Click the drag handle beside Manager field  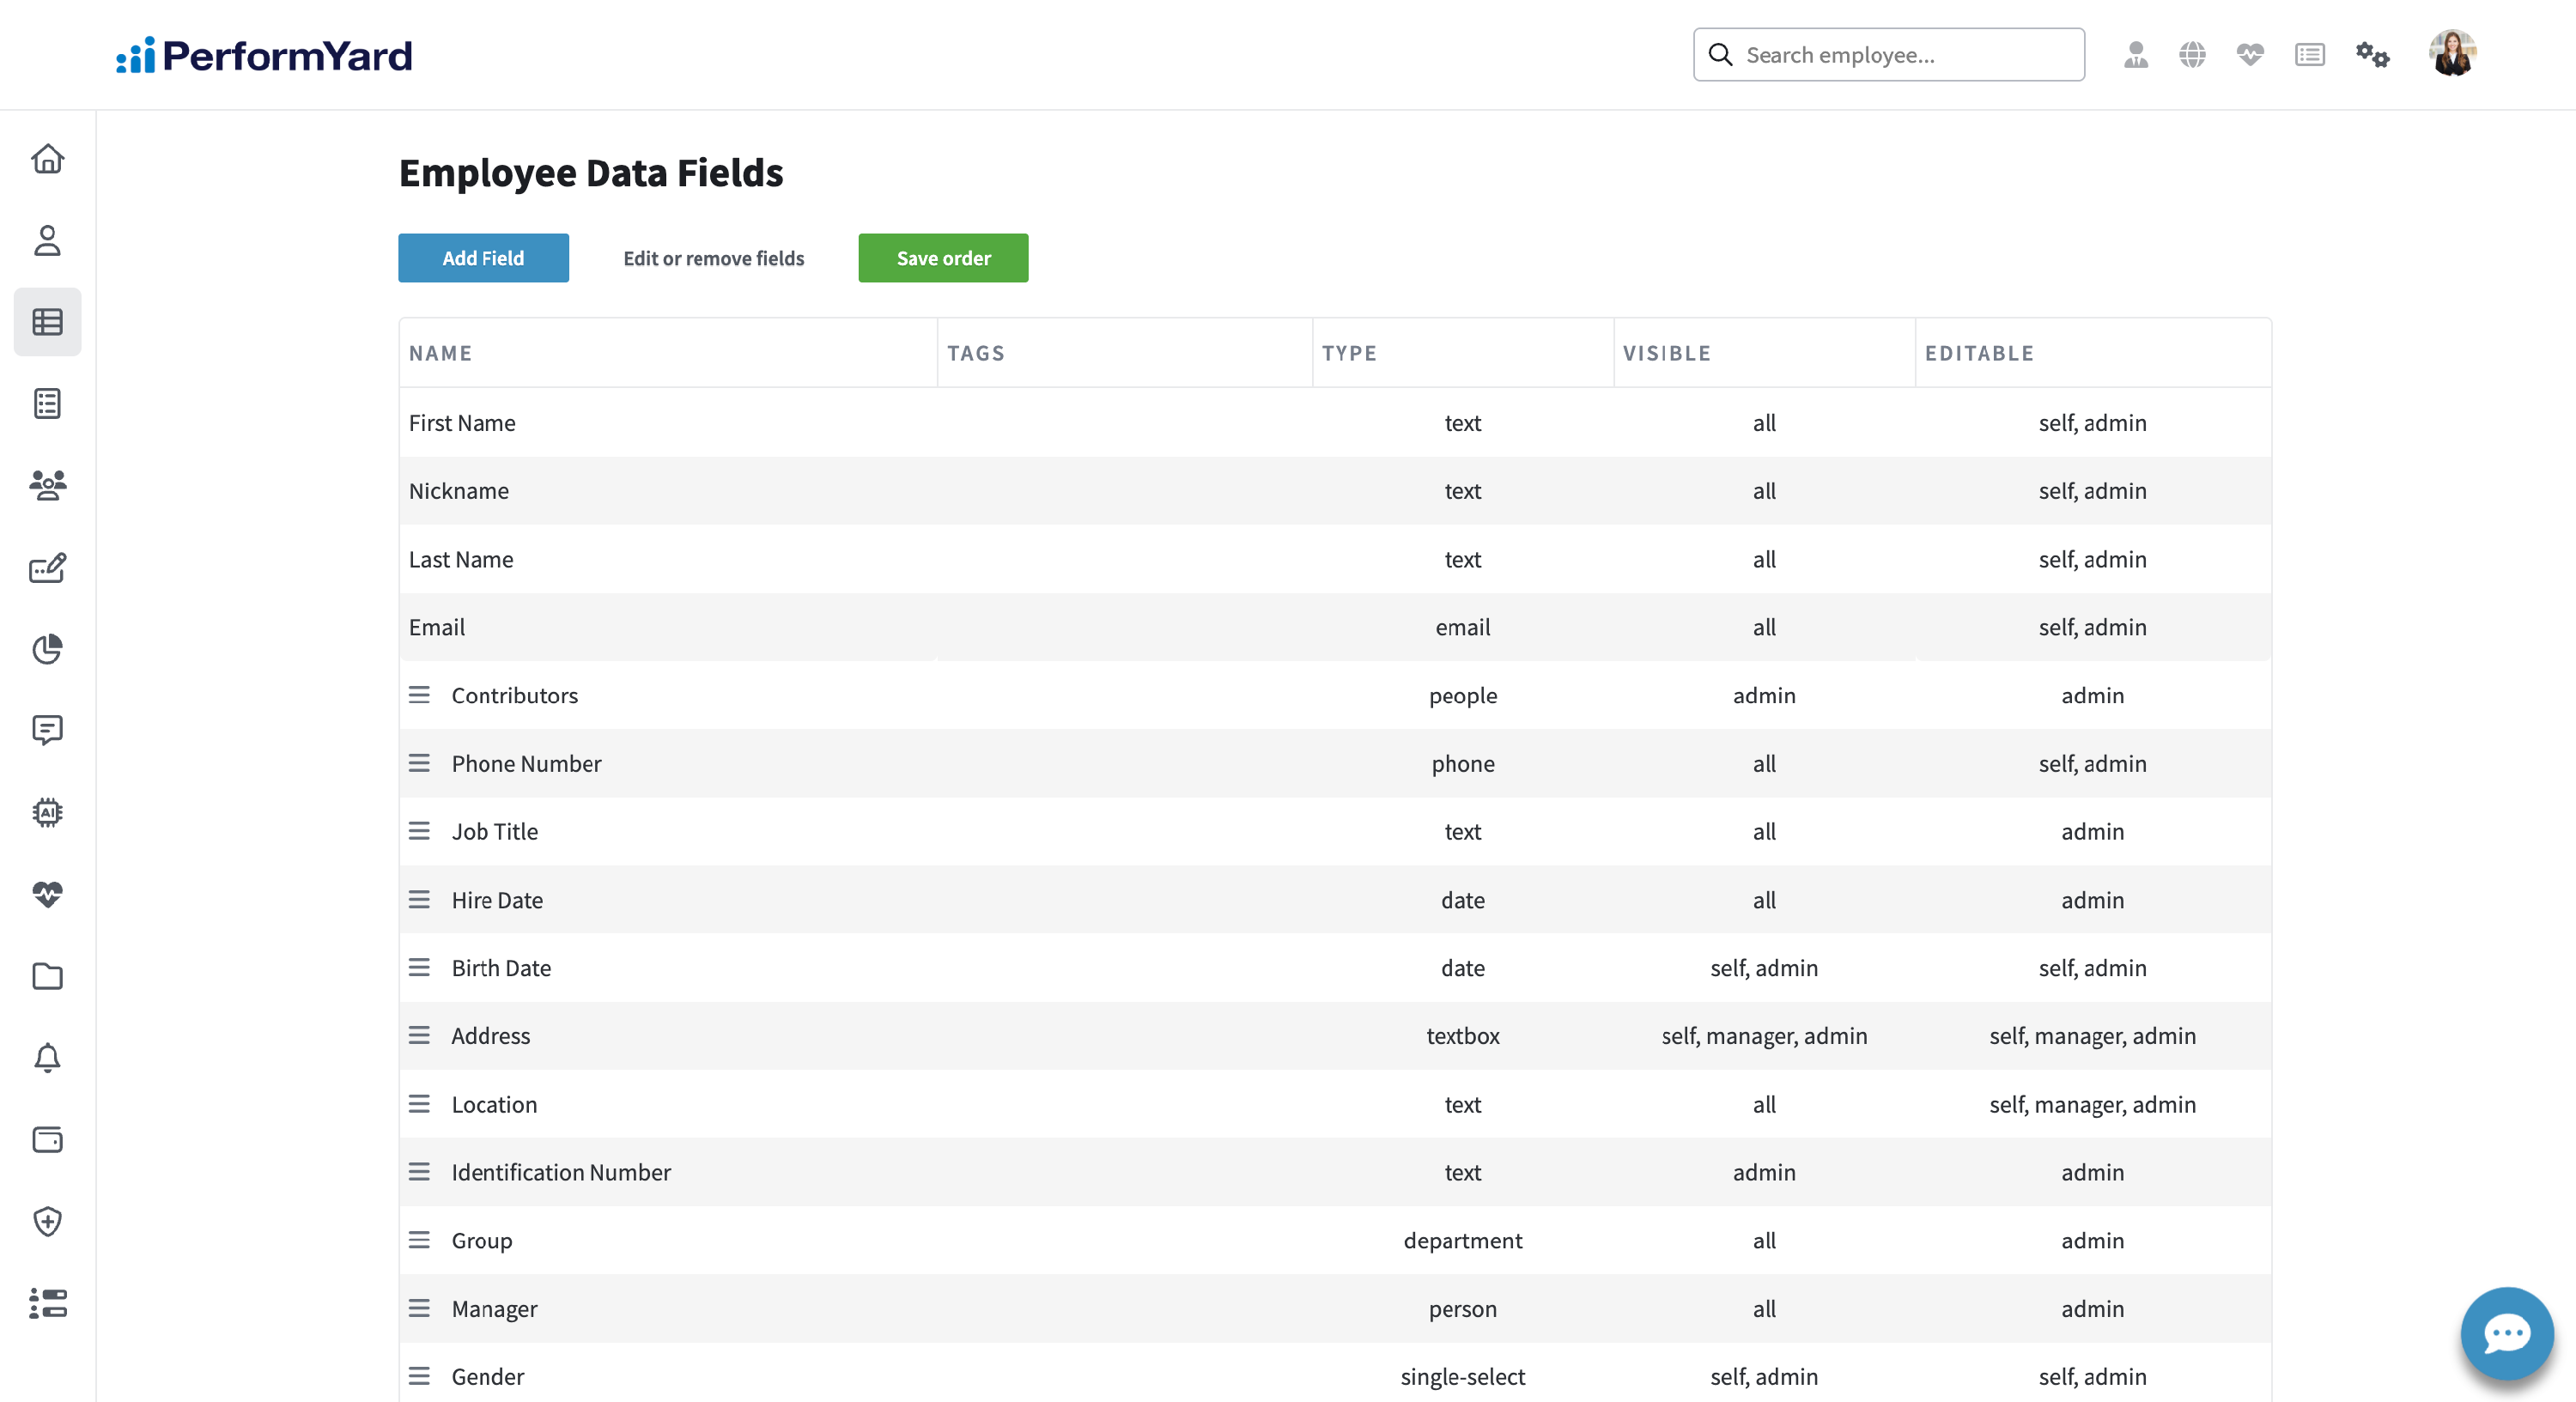419,1308
